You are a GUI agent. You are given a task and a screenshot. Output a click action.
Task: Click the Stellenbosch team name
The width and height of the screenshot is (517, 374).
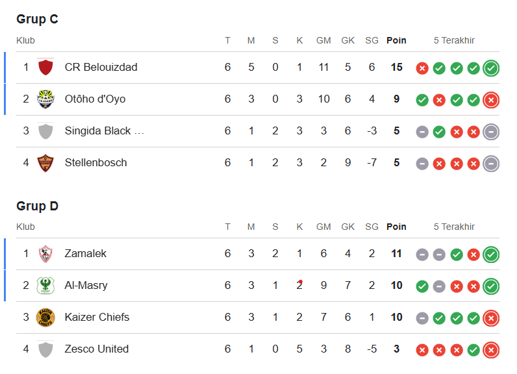tap(95, 162)
